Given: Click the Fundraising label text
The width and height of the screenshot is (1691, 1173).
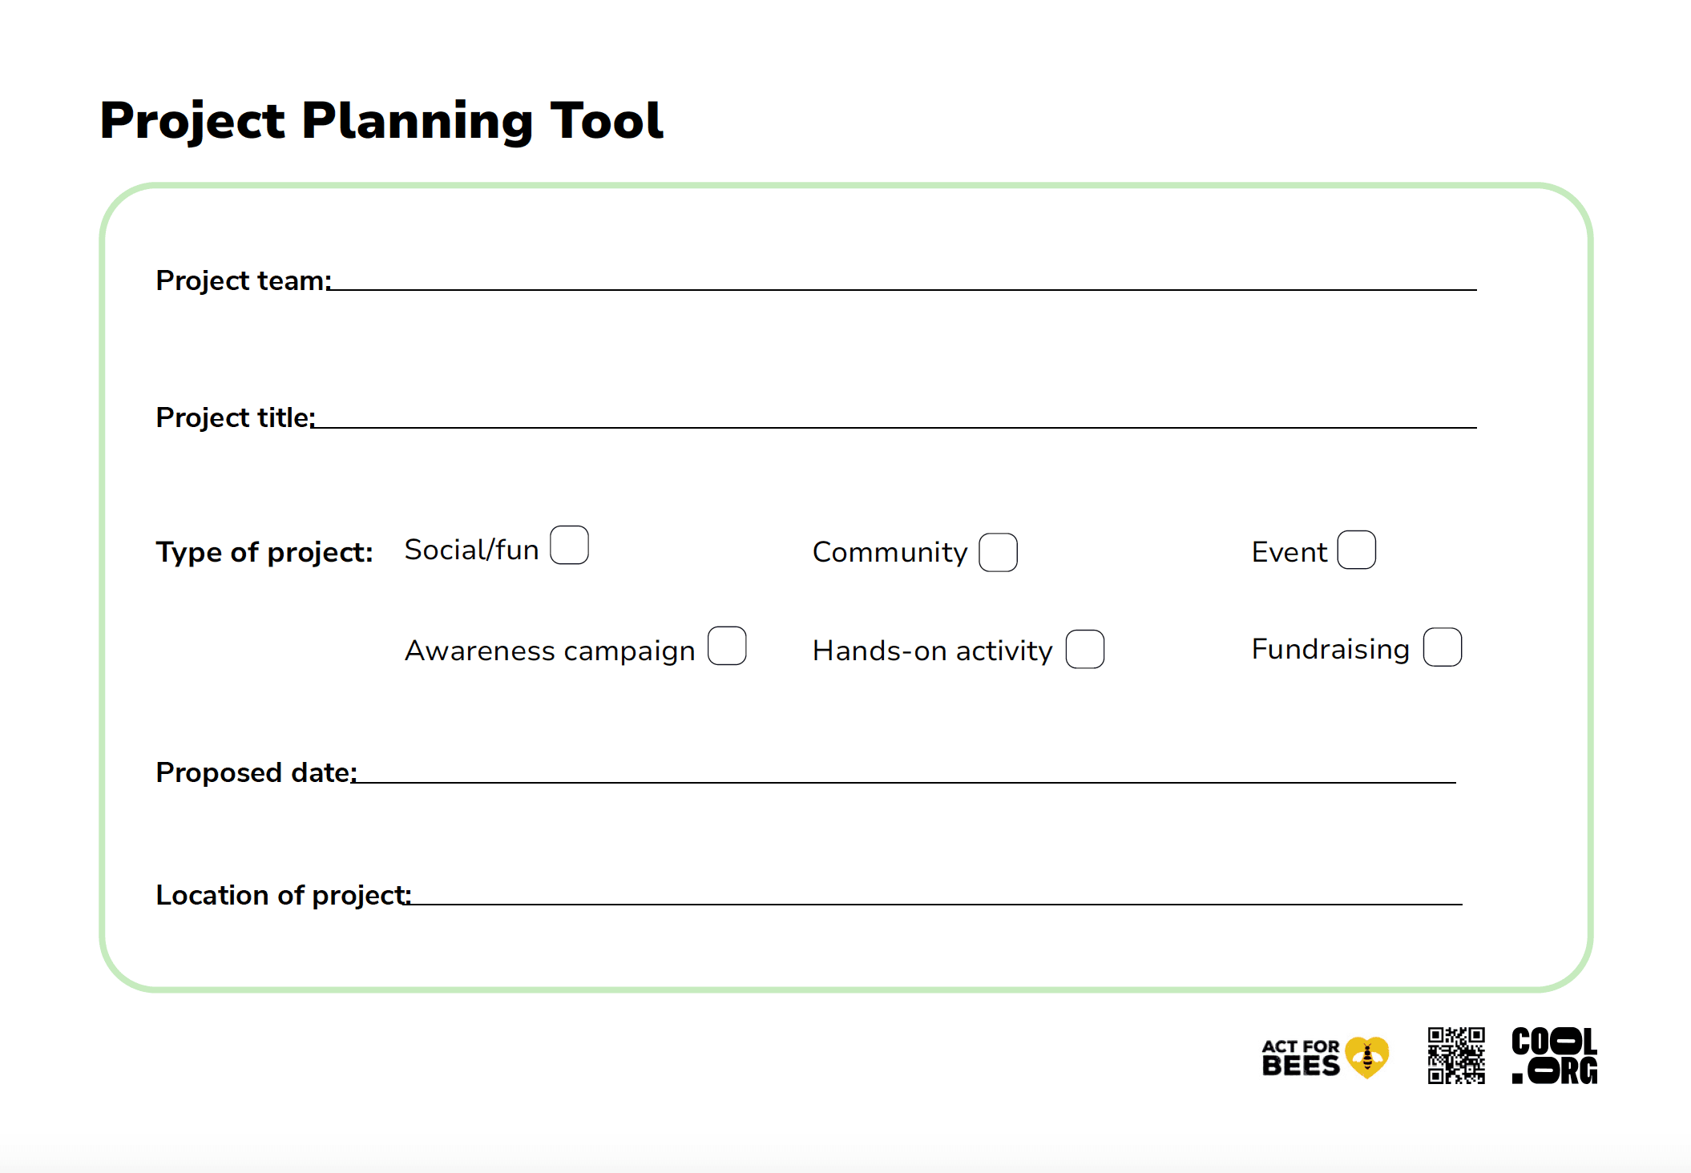Looking at the screenshot, I should pyautogui.click(x=1330, y=649).
